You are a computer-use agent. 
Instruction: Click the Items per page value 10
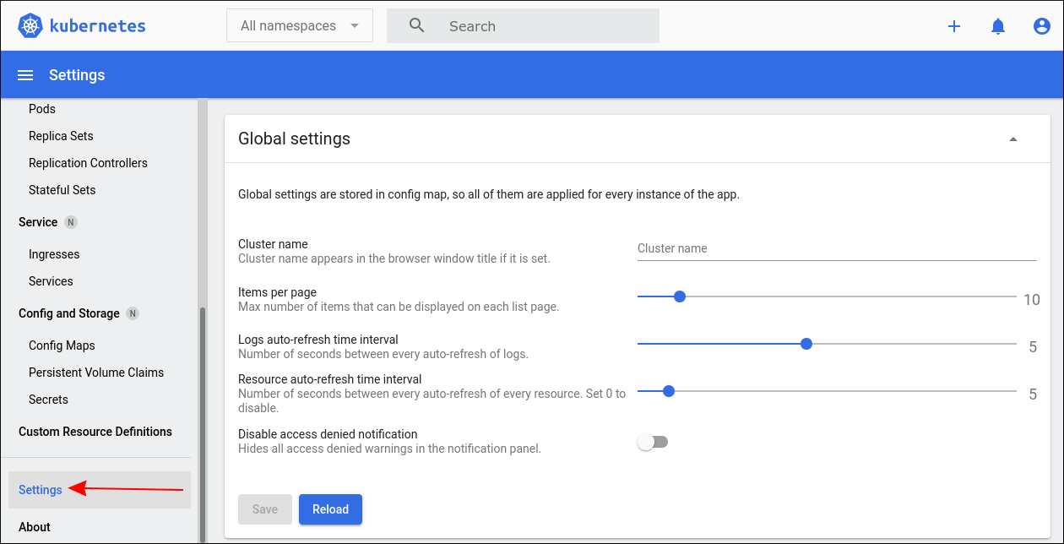click(1032, 300)
